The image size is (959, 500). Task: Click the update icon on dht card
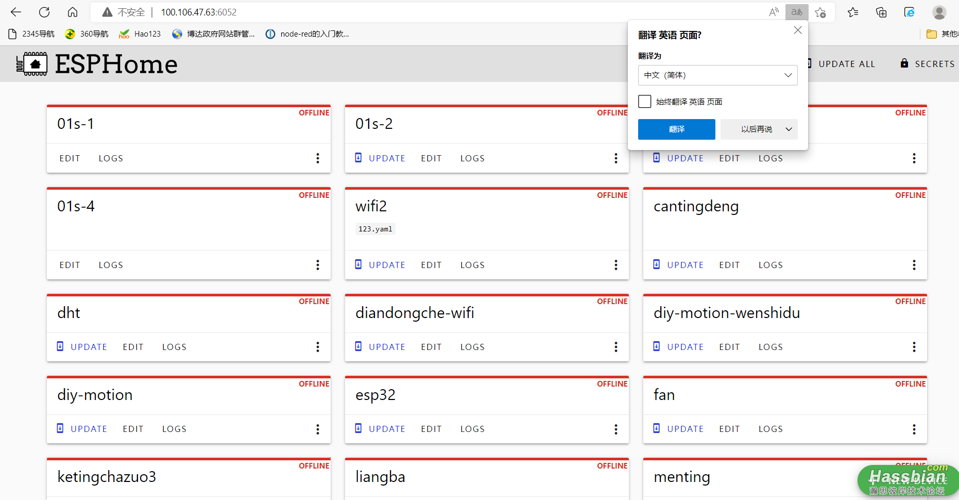pyautogui.click(x=60, y=346)
